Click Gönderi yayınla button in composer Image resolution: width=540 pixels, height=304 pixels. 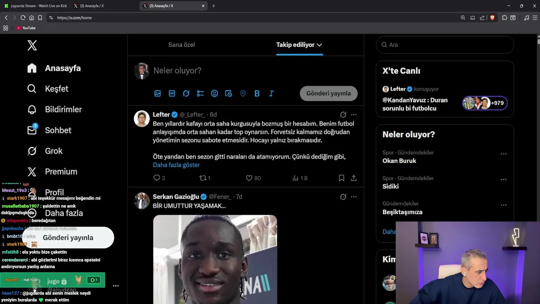pyautogui.click(x=328, y=93)
